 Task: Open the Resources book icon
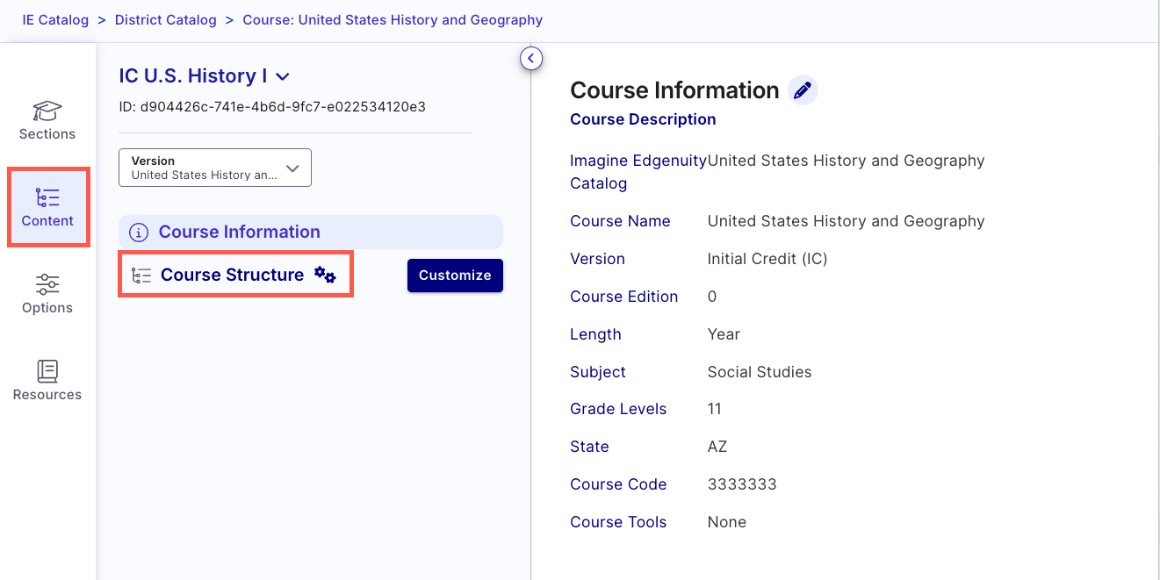click(47, 370)
